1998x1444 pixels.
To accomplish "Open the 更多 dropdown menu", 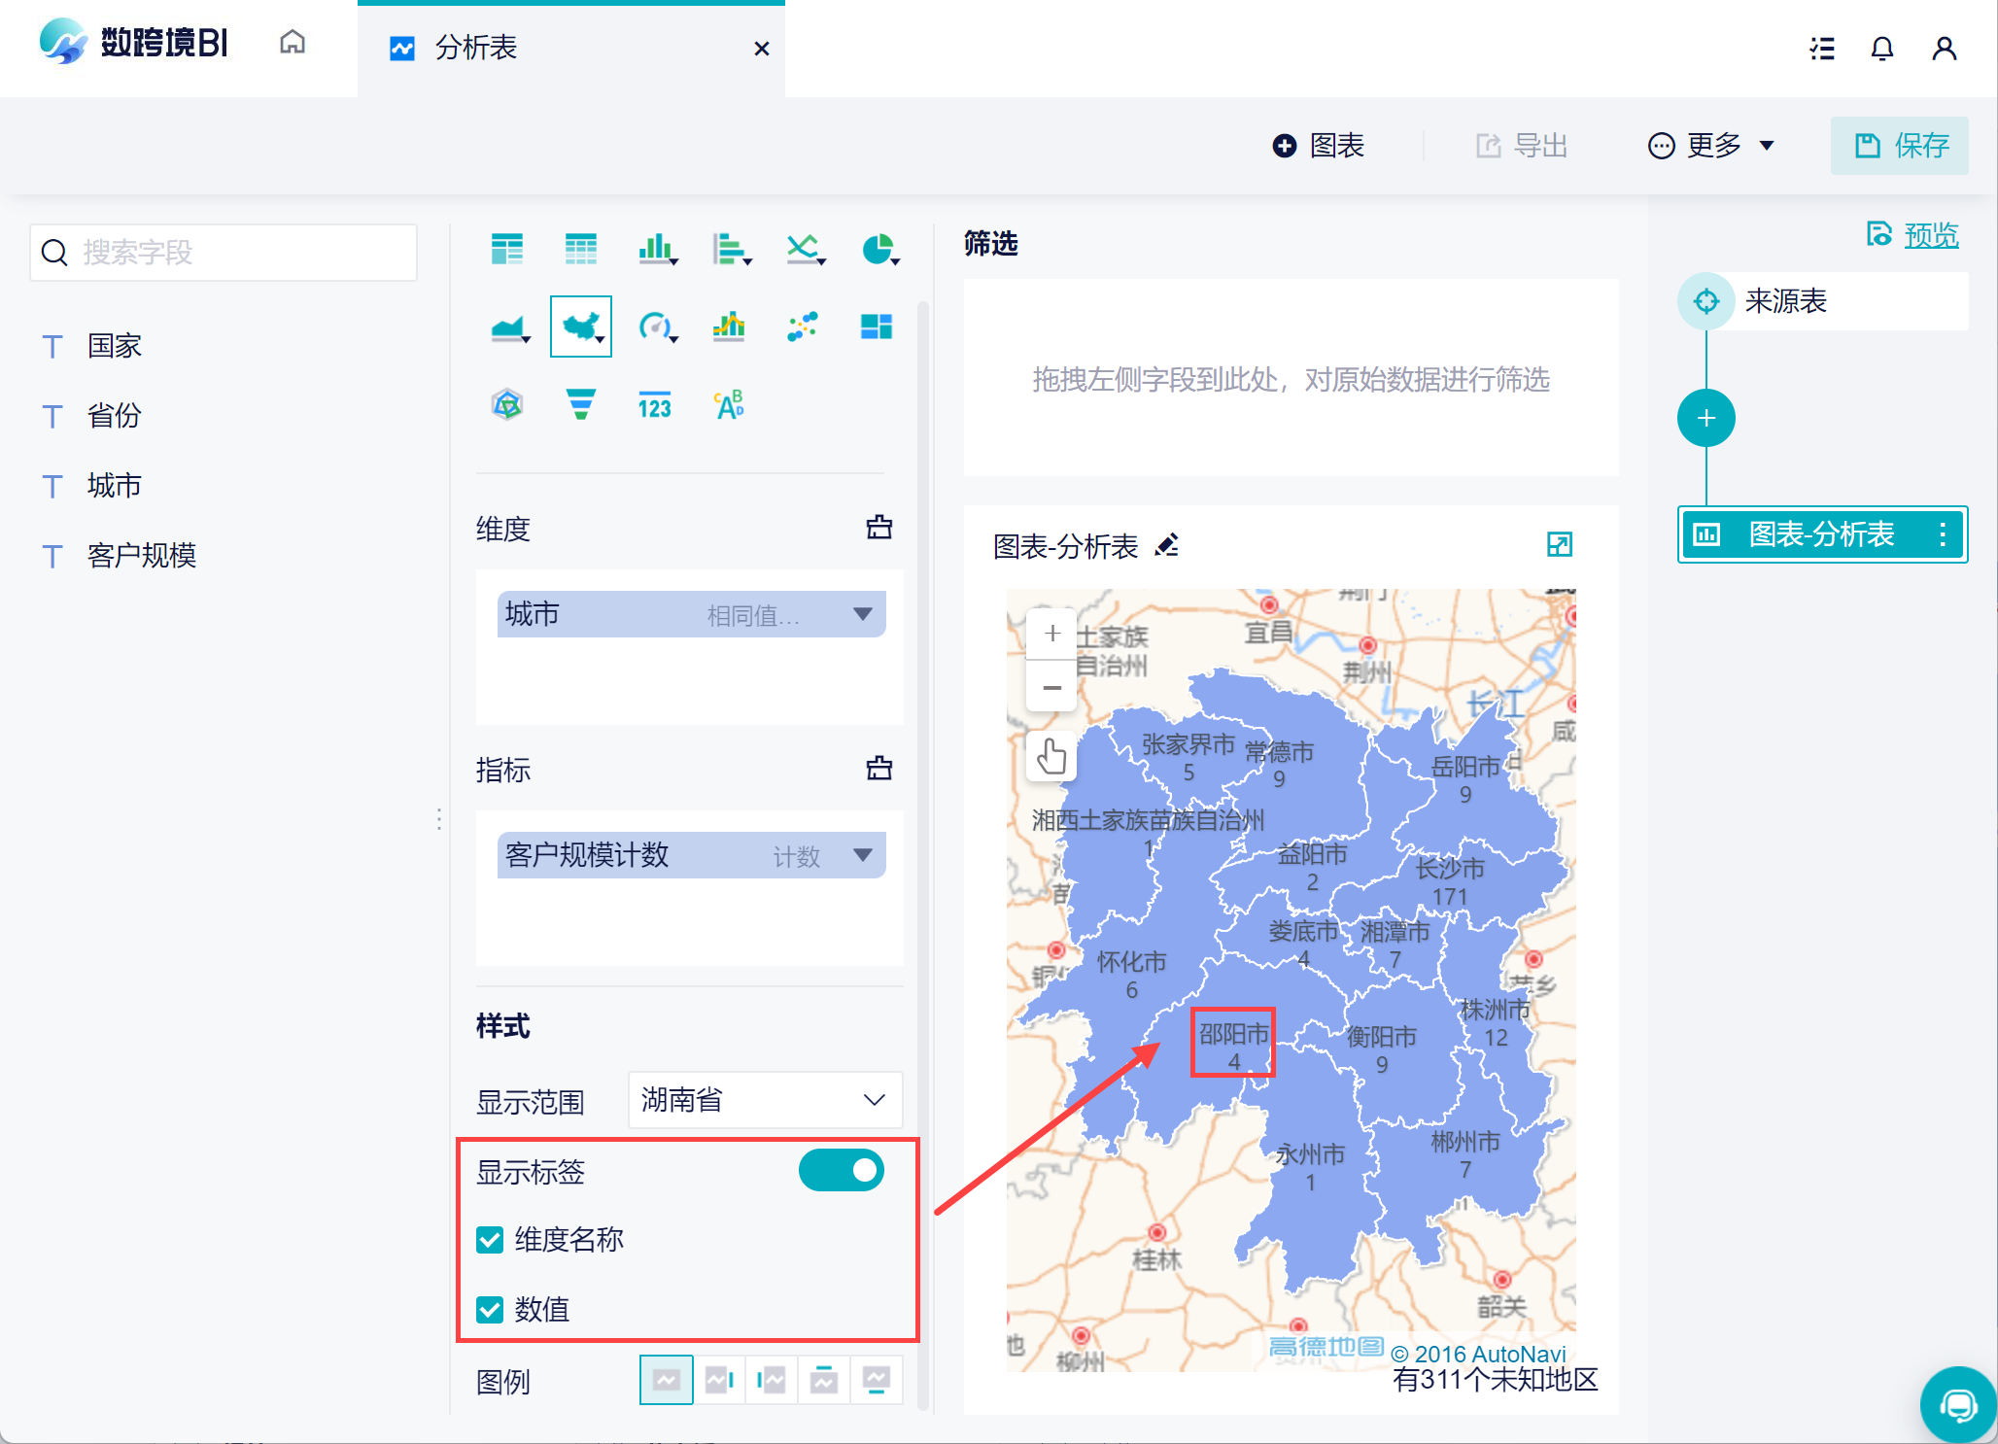I will [x=1711, y=146].
